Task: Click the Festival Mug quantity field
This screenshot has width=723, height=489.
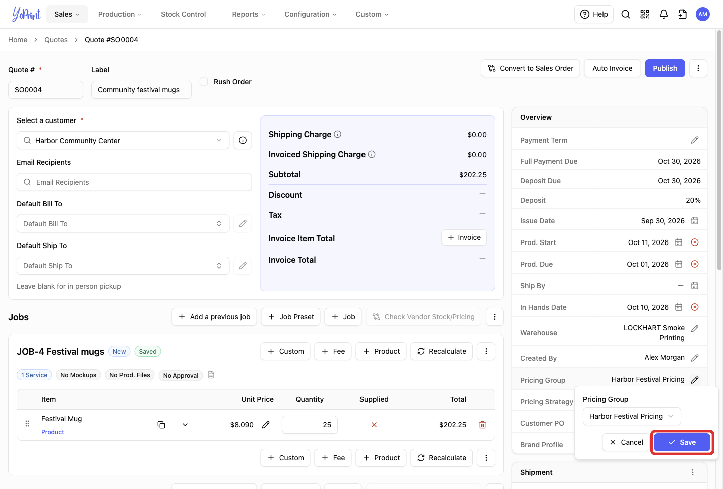Action: [310, 425]
